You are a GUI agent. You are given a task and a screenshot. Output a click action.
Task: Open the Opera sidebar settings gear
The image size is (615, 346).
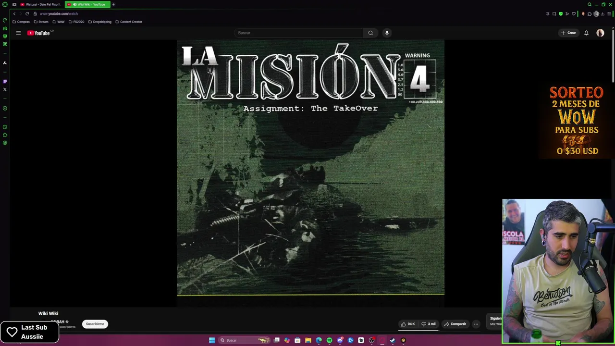coord(5,143)
